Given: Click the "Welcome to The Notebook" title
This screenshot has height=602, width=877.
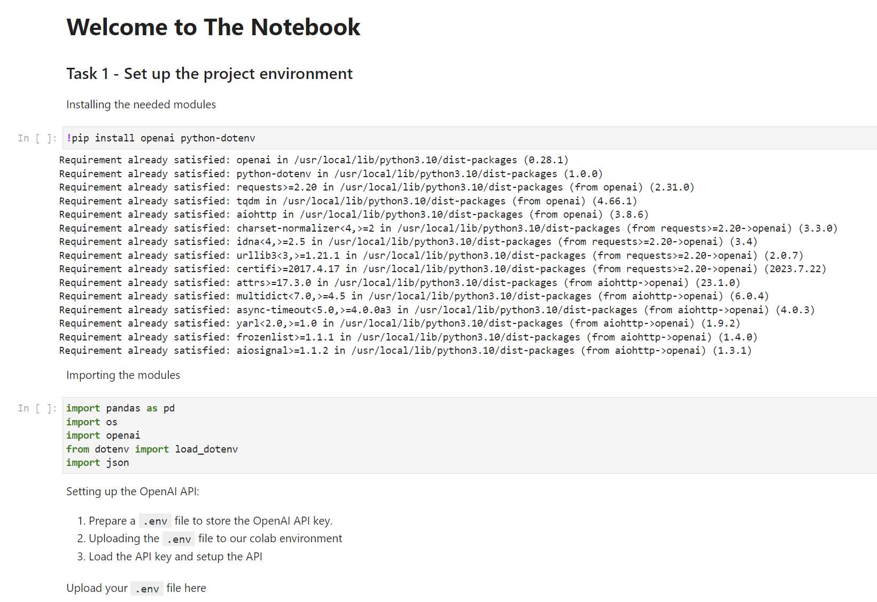Looking at the screenshot, I should (213, 27).
